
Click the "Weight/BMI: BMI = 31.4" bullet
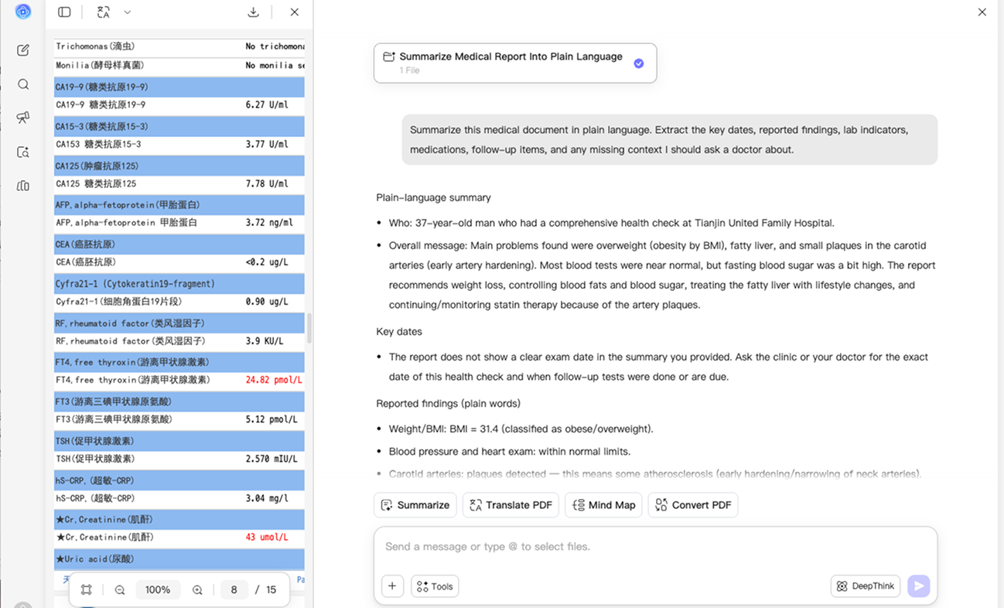(521, 429)
